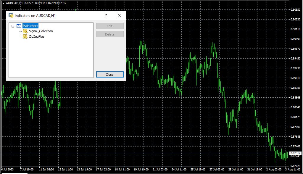Viewport: 303px width, 174px height.
Task: Click the 31 Jul 19:00 time label
Action: click(x=255, y=169)
